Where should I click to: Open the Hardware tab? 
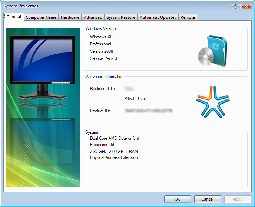click(70, 17)
